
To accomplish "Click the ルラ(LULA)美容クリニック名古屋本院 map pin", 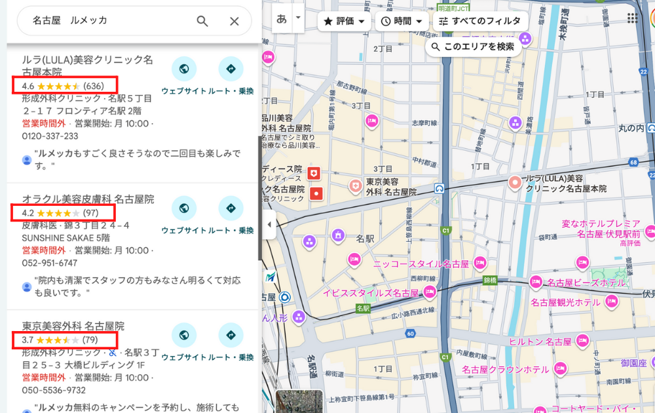I will [x=515, y=182].
